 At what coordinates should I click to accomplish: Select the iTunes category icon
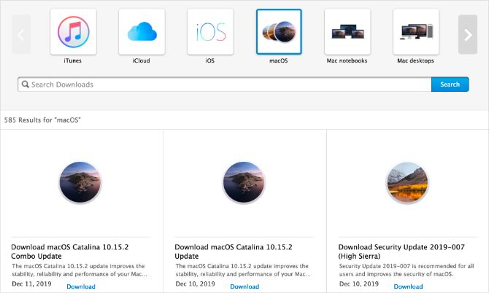73,32
